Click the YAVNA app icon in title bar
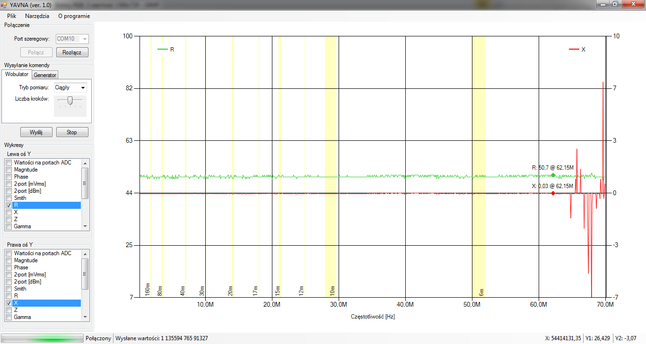 pos(4,4)
